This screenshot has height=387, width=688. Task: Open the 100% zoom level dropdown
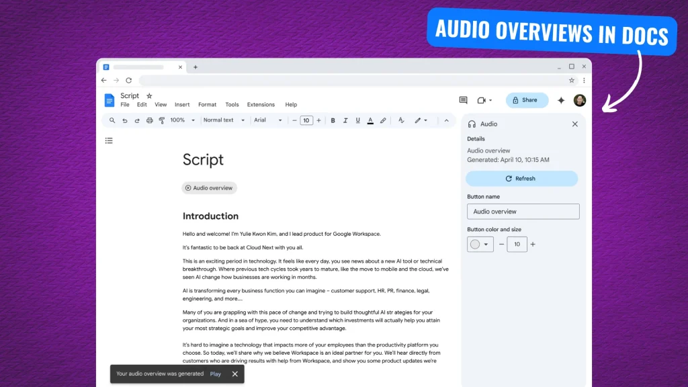pos(182,120)
